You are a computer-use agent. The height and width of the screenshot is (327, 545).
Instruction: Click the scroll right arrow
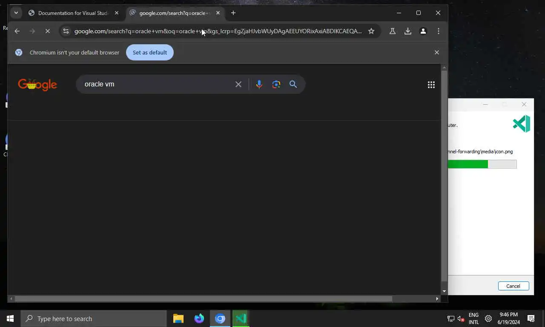pyautogui.click(x=437, y=299)
